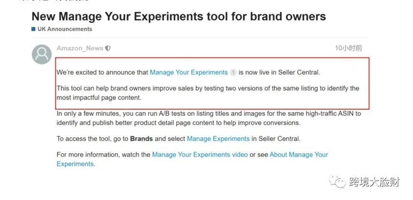This screenshot has width=413, height=200.
Task: Open the Amazon_News profile username
Action: tap(80, 48)
